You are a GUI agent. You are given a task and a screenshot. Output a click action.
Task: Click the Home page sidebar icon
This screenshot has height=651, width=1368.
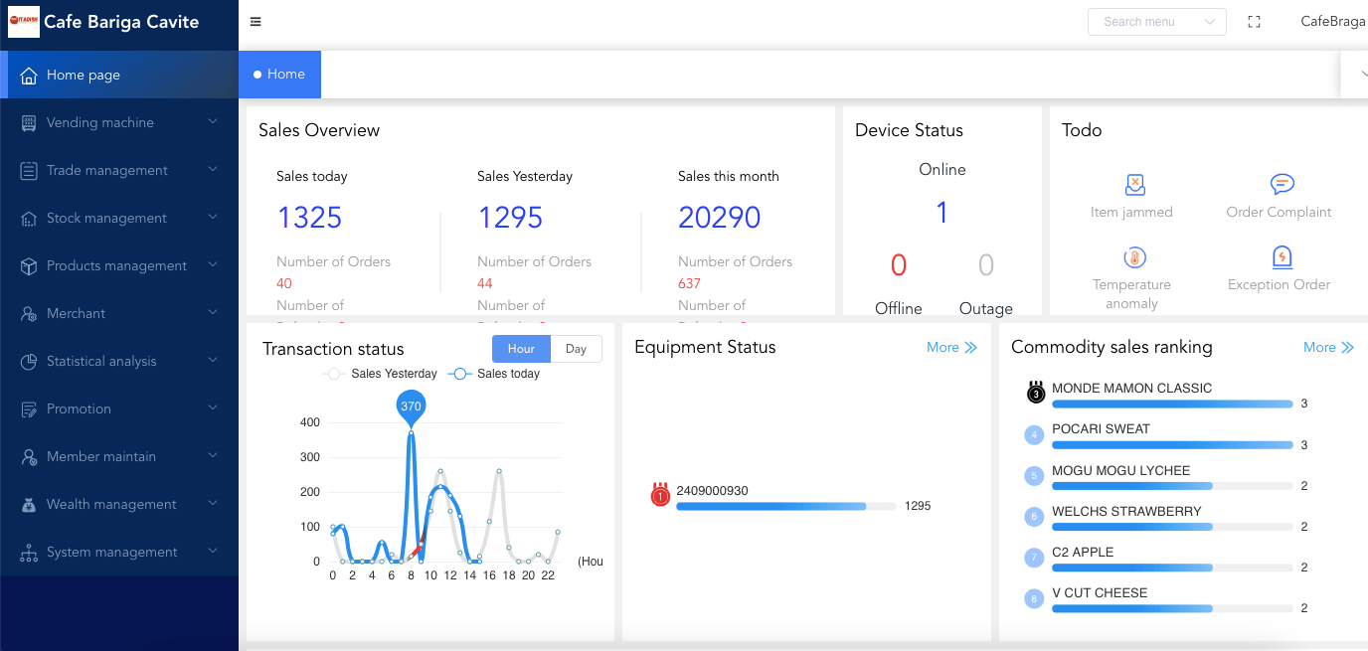pos(29,76)
